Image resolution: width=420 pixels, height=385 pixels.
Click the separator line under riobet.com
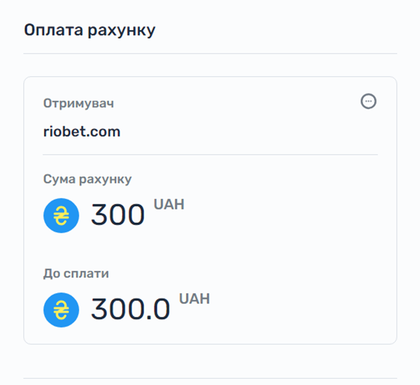click(210, 154)
